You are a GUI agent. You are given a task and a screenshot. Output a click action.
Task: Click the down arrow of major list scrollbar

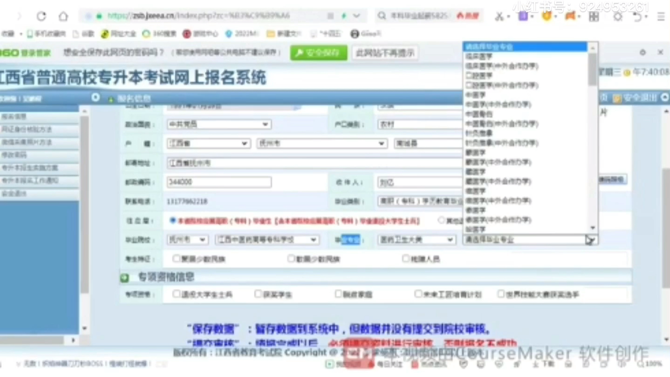593,228
